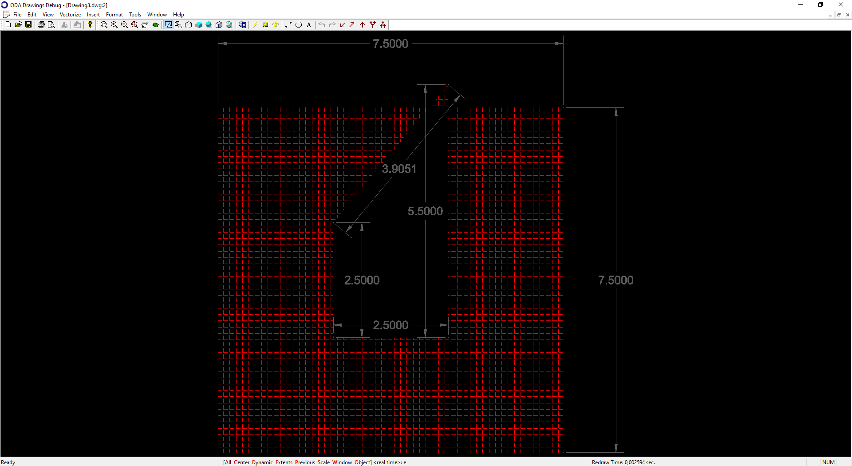Open the Format menu
The image size is (852, 466).
coord(114,15)
